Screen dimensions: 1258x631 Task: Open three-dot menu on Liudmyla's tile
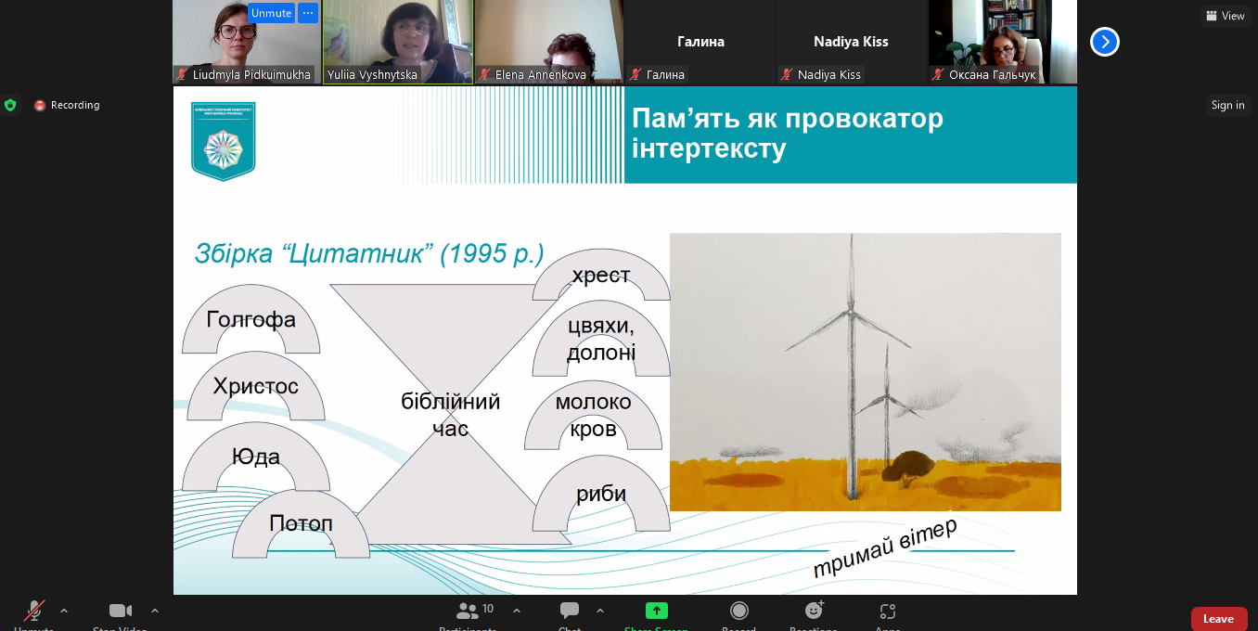pyautogui.click(x=308, y=13)
